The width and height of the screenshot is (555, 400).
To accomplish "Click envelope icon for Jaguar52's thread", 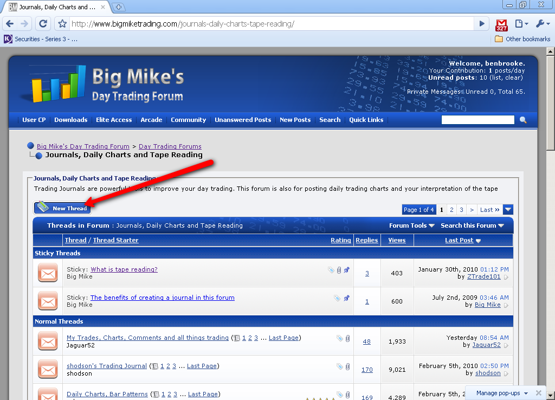I will [48, 341].
